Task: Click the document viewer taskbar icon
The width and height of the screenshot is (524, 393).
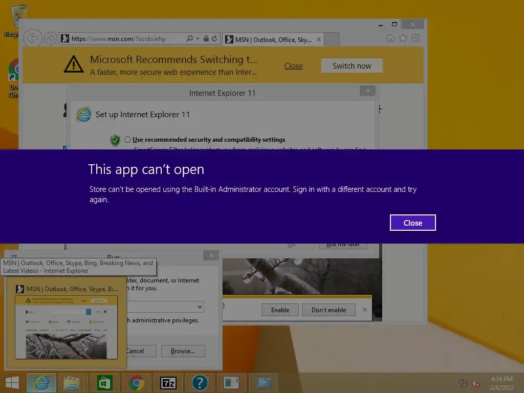Action: click(231, 383)
